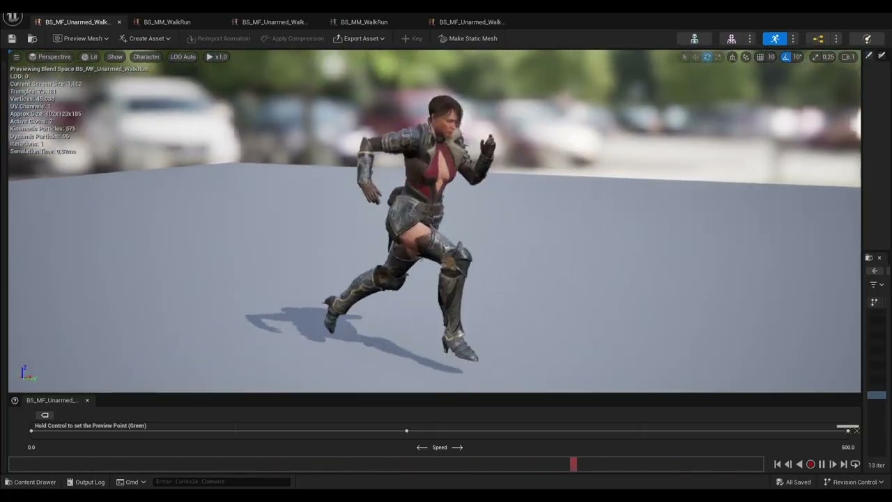Open the Skeleton editing mode
This screenshot has height=502, width=892.
tap(694, 39)
